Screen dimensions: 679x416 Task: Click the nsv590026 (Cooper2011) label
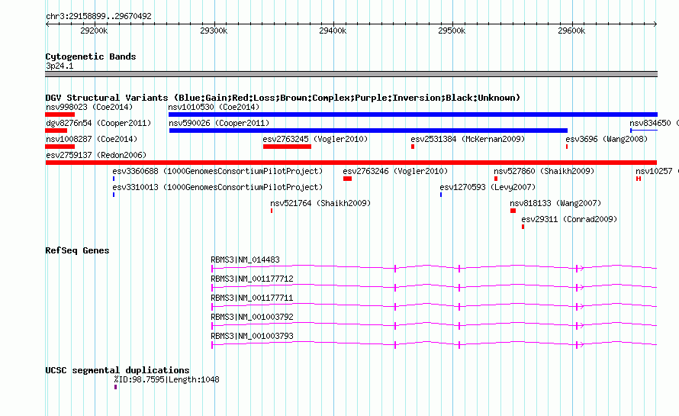(x=219, y=123)
